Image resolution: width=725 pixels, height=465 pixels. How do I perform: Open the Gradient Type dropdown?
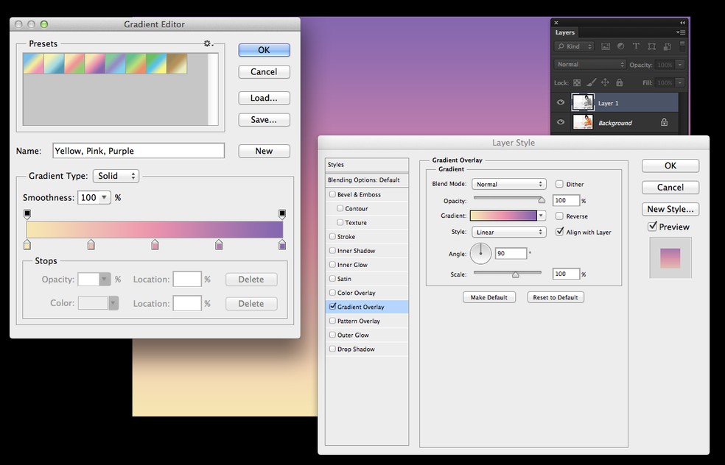point(116,176)
